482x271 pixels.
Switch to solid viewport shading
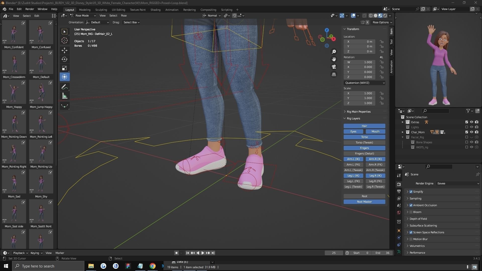click(376, 16)
